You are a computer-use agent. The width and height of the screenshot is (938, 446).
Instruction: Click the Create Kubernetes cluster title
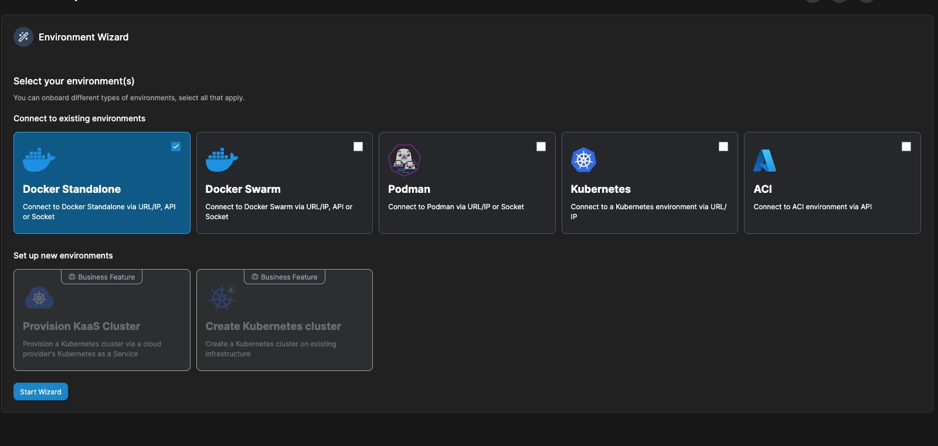[273, 326]
